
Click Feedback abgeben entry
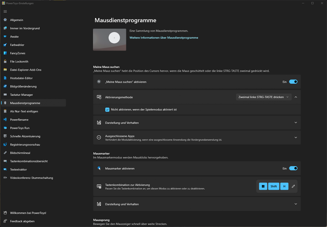coord(33,221)
